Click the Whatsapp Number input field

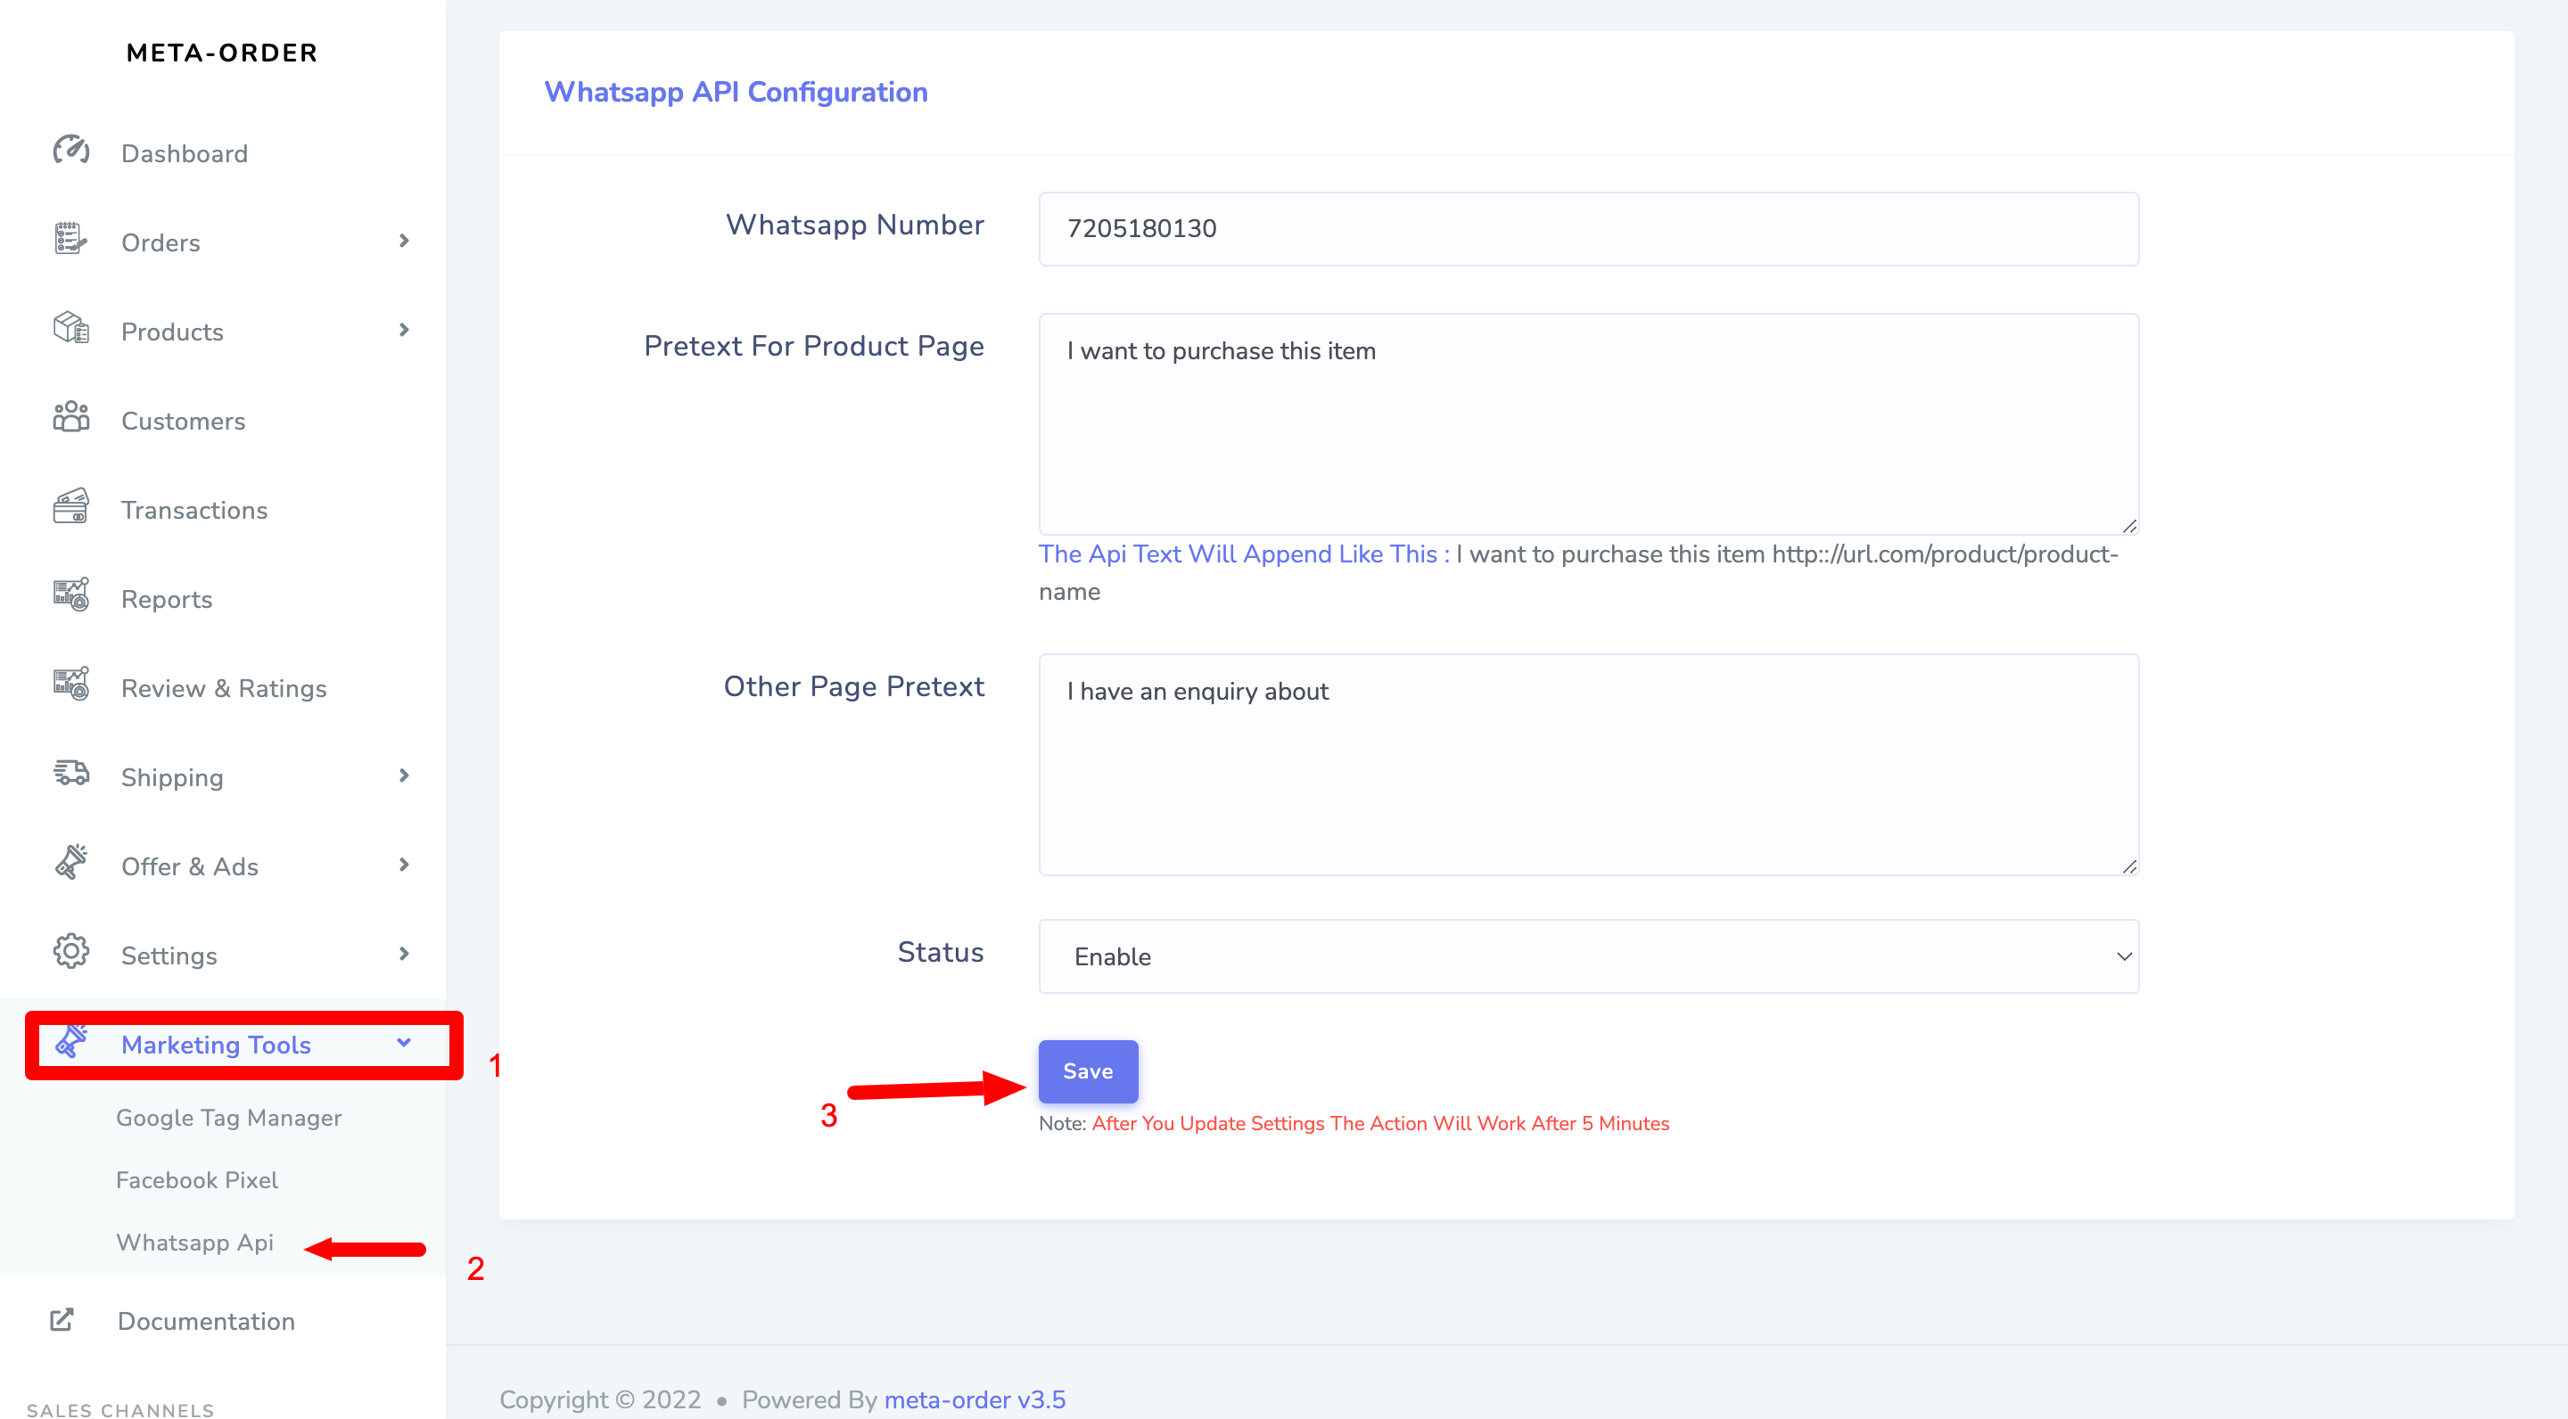click(1588, 228)
